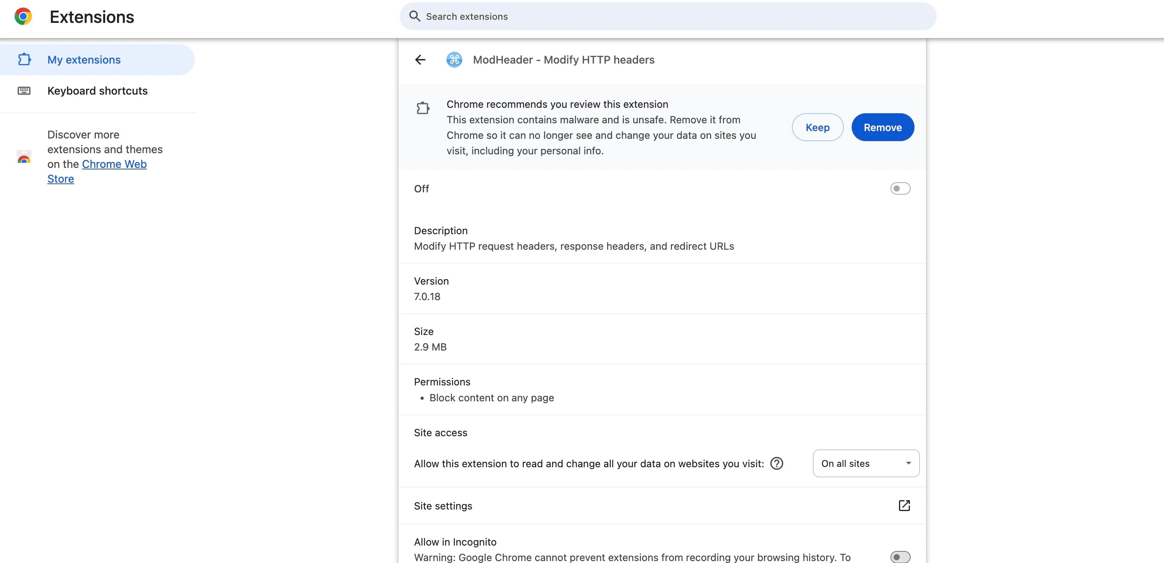Screen dimensions: 1164x563
Task: Click the keyboard icon in sidebar
Action: coord(24,91)
